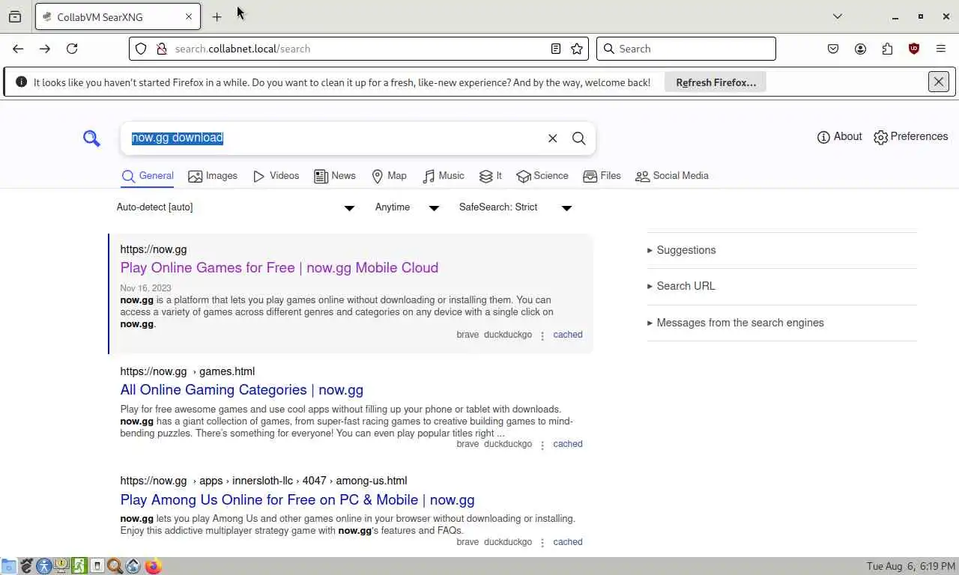
Task: Switch to the Science category
Action: (x=542, y=176)
